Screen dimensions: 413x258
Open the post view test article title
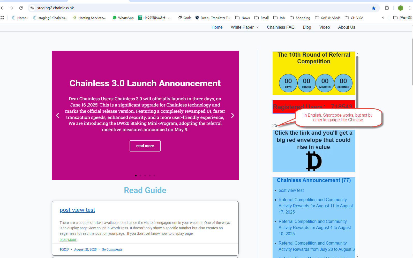click(x=77, y=210)
